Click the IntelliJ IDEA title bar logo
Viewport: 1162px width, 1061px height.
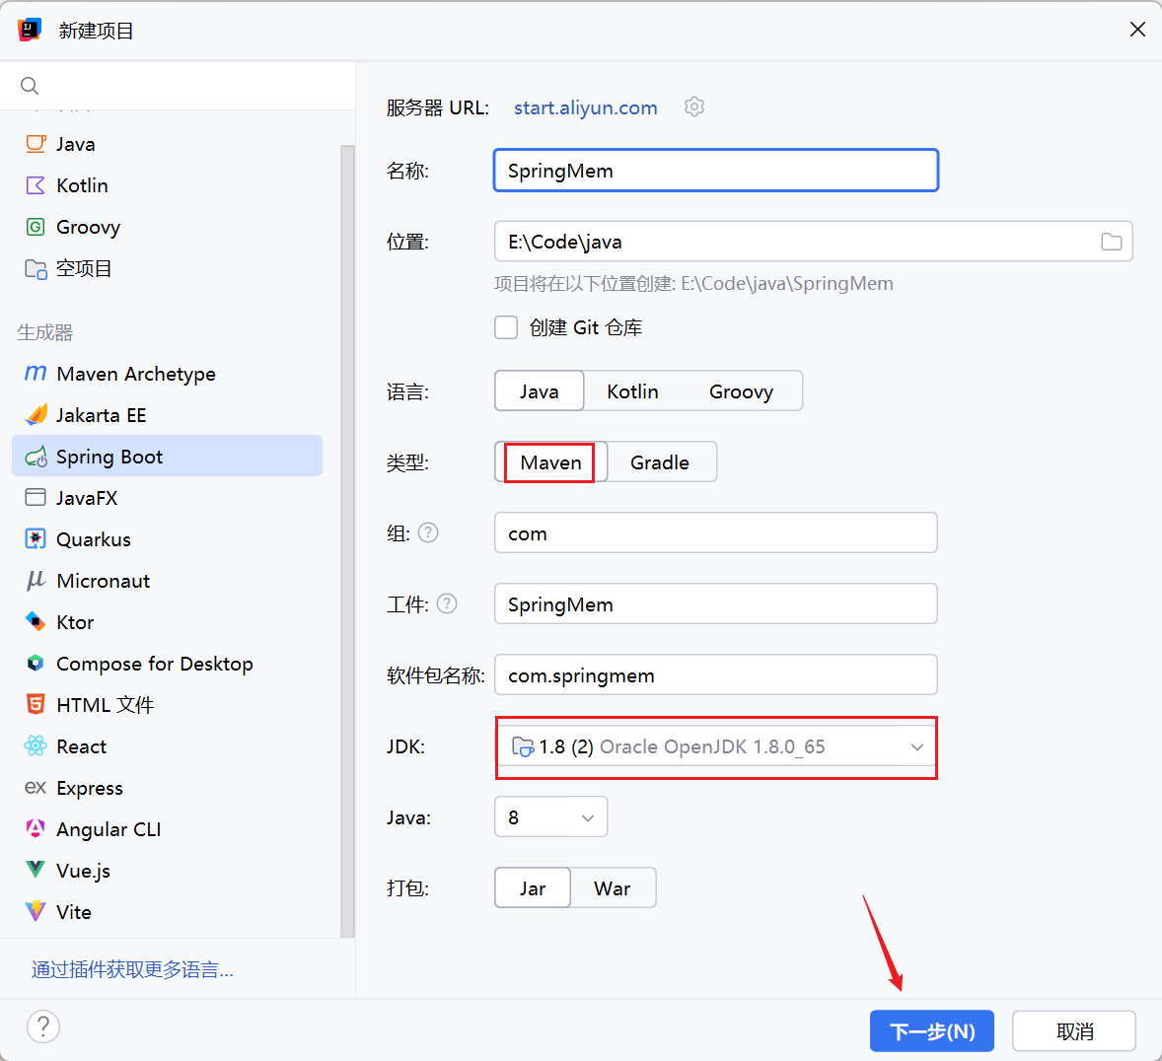(30, 30)
